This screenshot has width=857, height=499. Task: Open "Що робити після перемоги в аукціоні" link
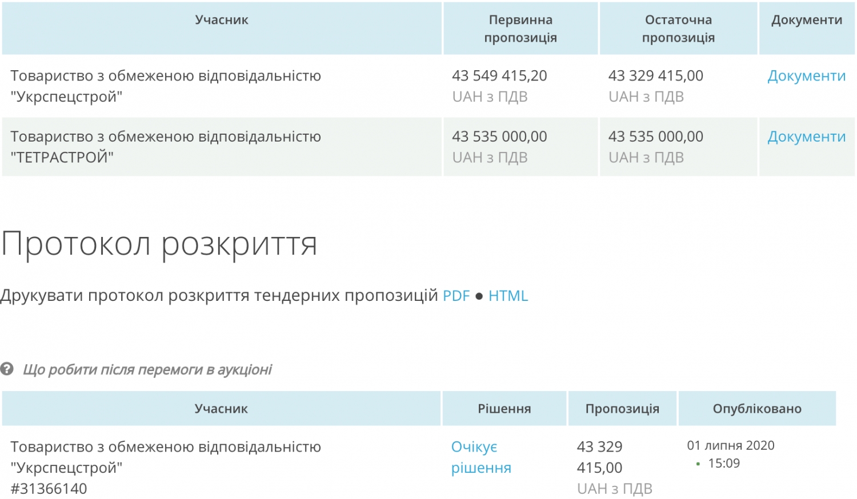click(x=147, y=369)
